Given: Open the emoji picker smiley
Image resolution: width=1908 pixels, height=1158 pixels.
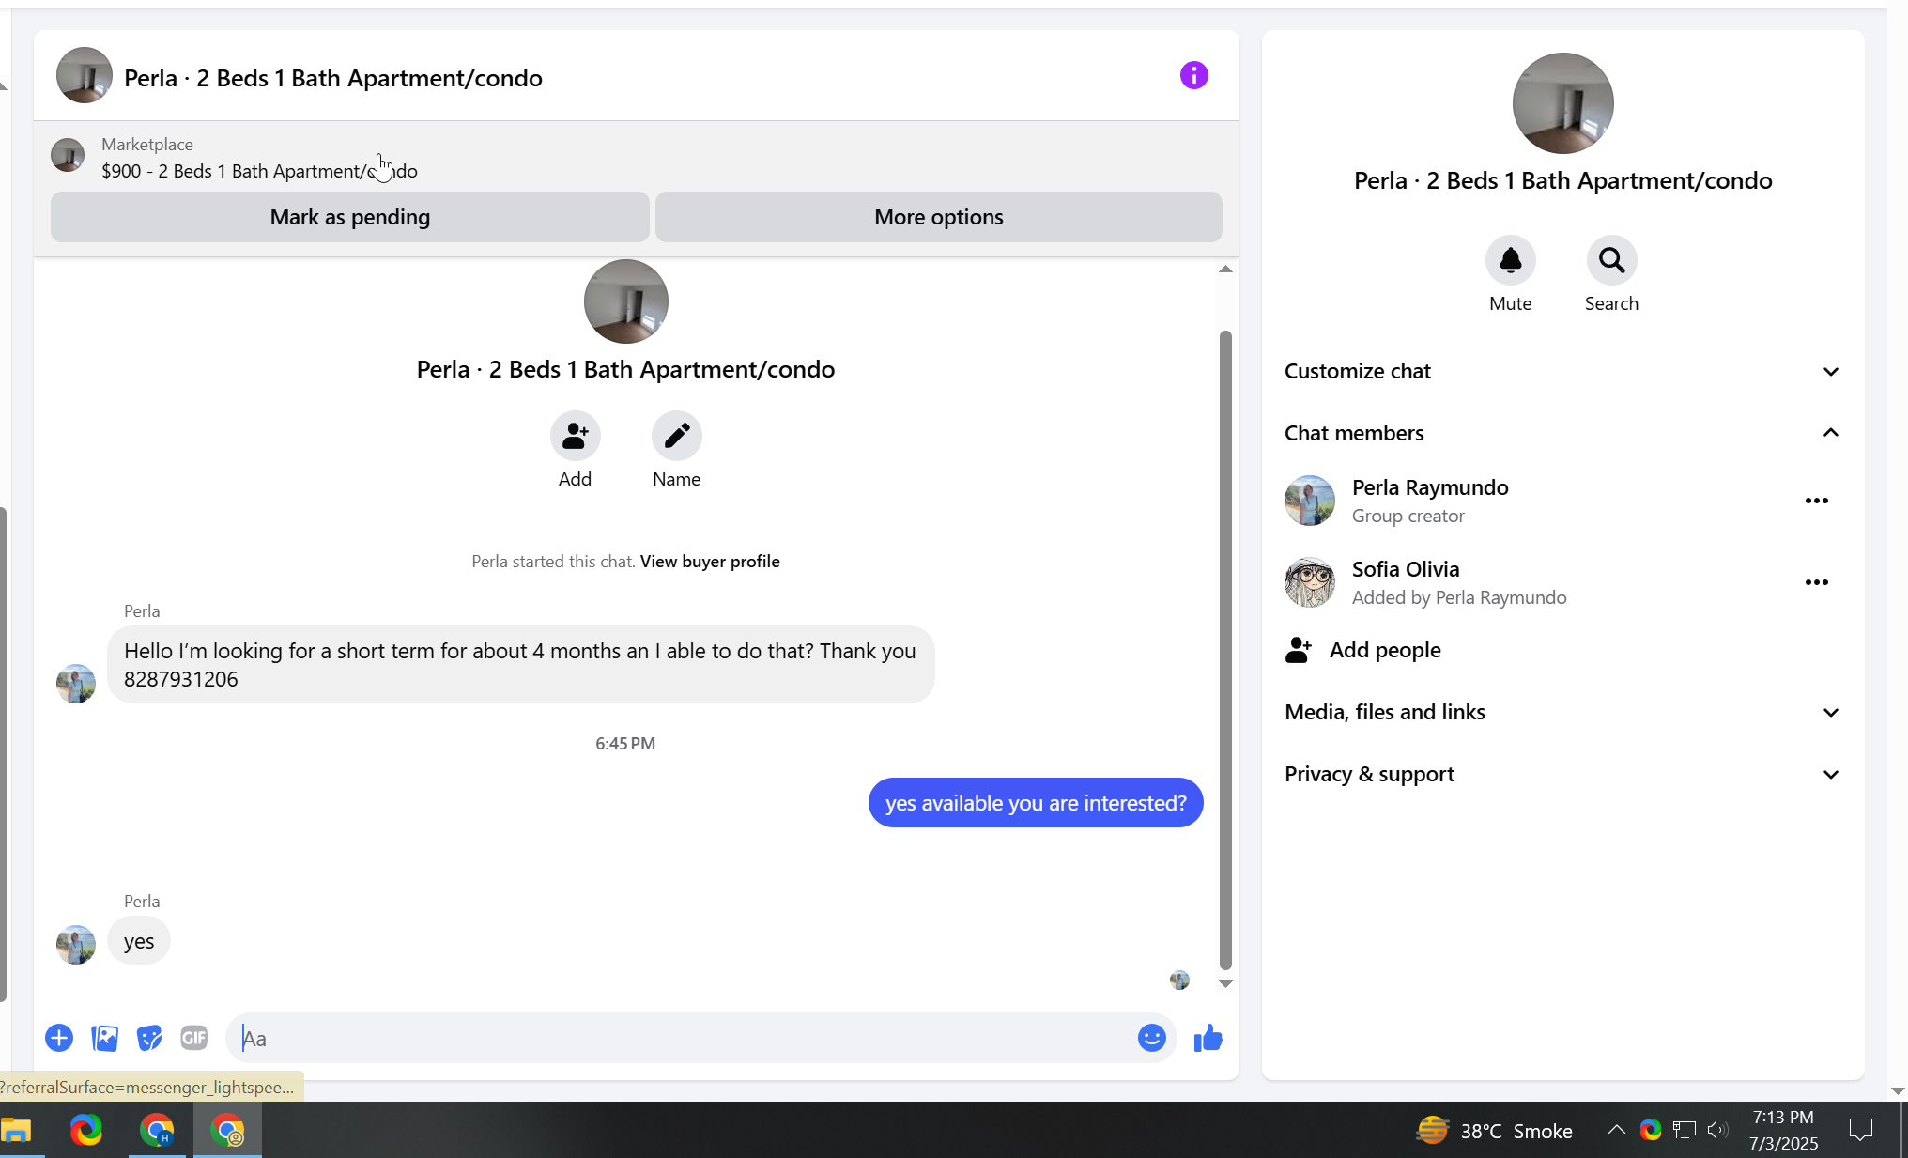Looking at the screenshot, I should 1151,1038.
